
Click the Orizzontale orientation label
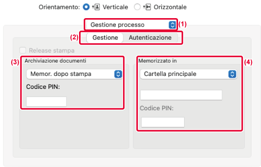click(170, 7)
